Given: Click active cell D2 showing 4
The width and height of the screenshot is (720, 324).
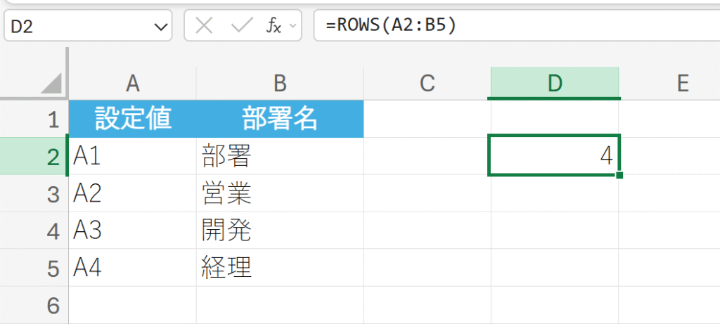Looking at the screenshot, I should pyautogui.click(x=554, y=156).
